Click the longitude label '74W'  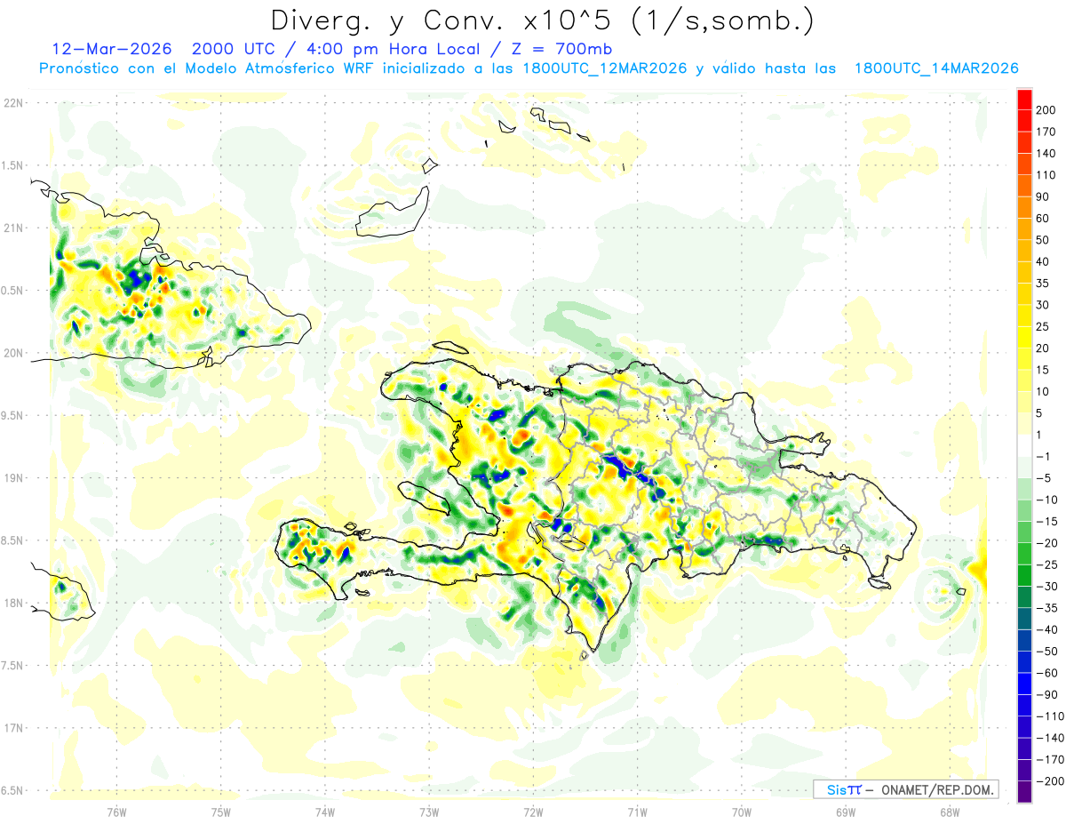325,812
